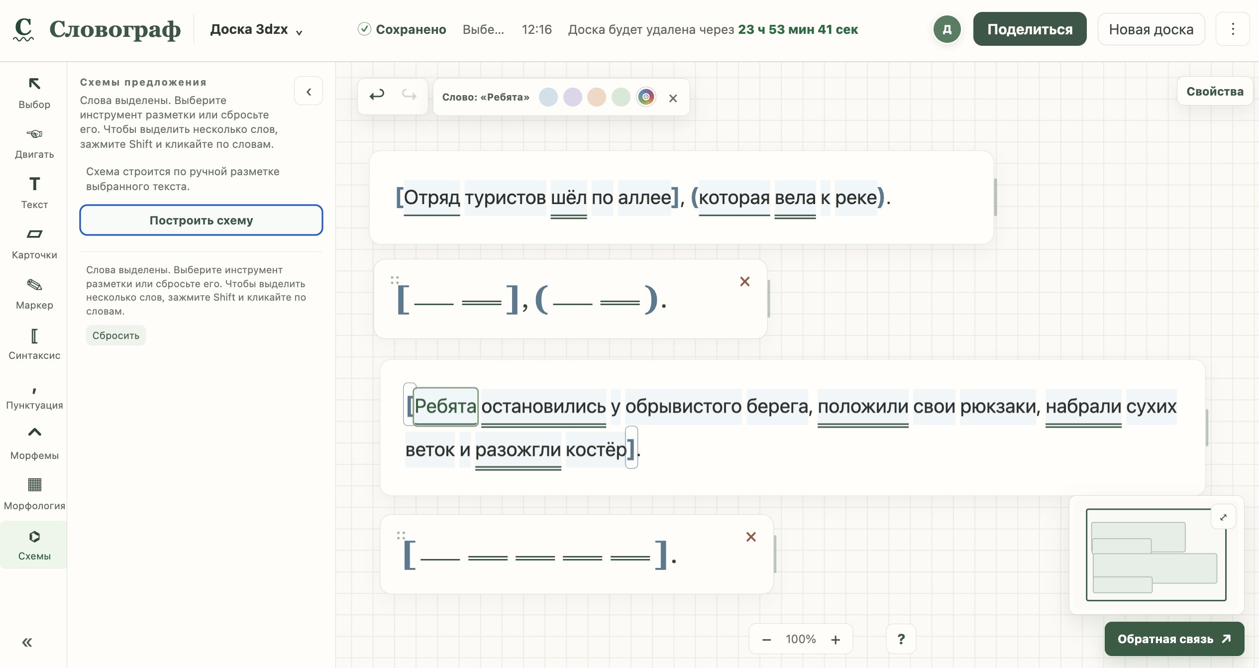Select the word «Ребята» in the sentence

click(445, 407)
